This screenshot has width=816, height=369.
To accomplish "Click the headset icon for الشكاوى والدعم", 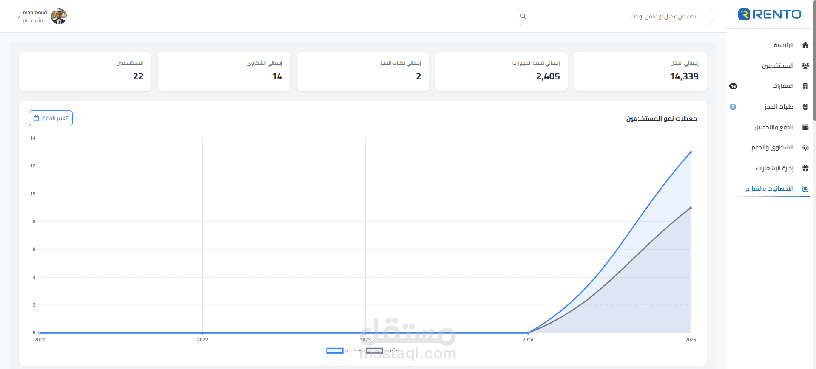I will pos(805,148).
